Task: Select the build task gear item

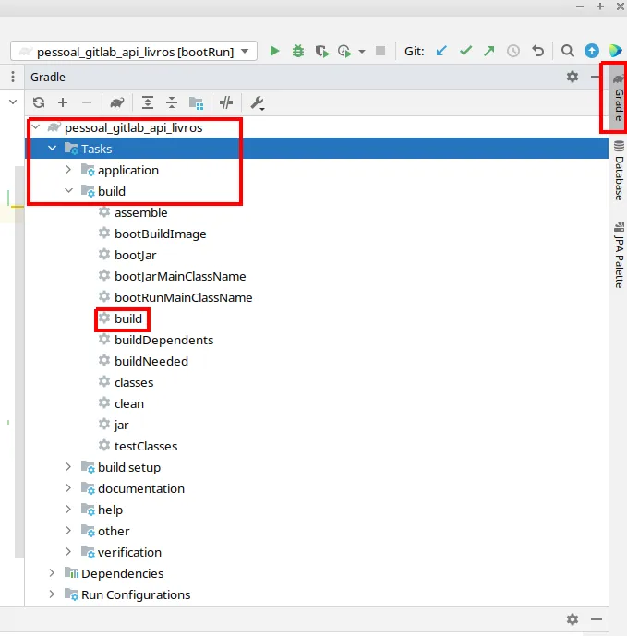Action: click(x=121, y=318)
